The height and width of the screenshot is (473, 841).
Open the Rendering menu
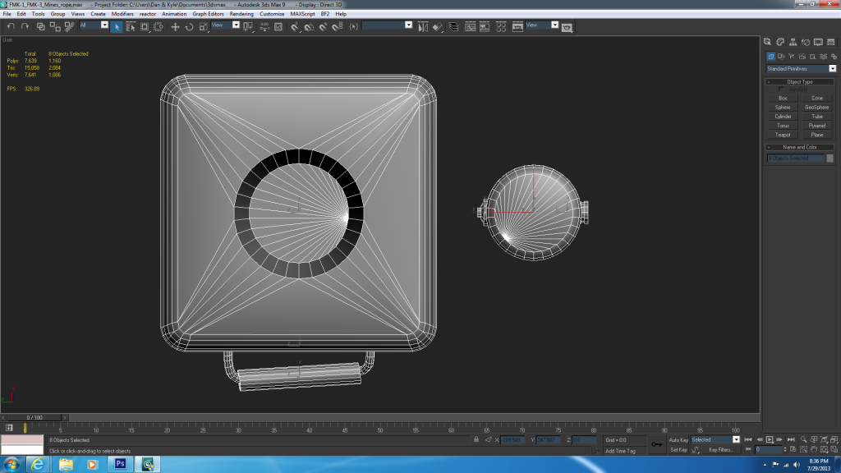[241, 14]
